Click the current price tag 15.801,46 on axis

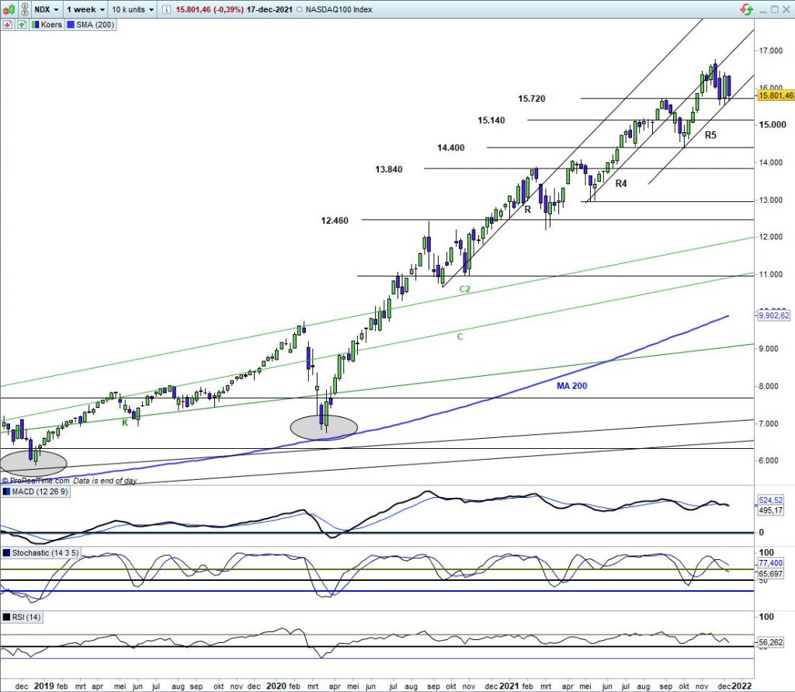pyautogui.click(x=773, y=96)
